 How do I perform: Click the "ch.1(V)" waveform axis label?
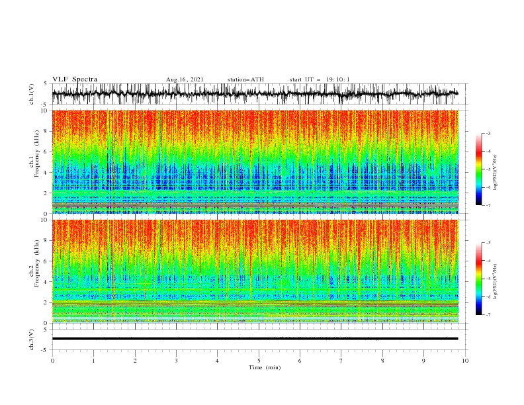[x=32, y=94]
